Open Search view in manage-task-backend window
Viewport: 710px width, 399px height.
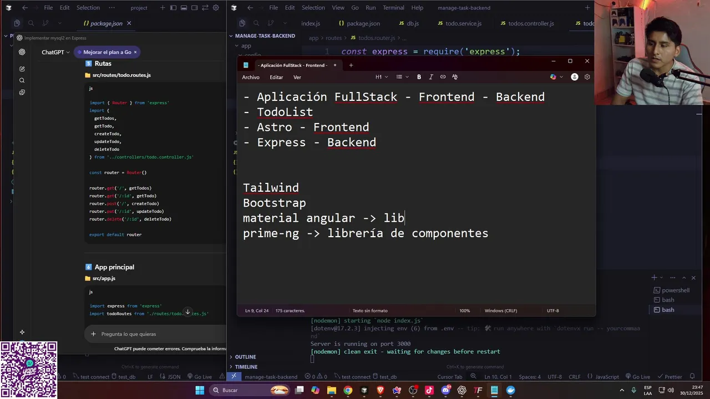click(256, 23)
